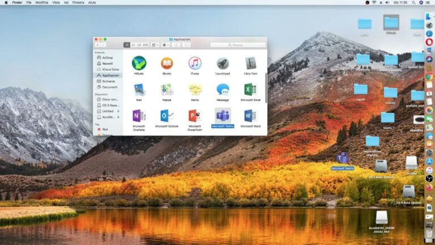
Task: Select the AcroRdrDC disk on the desktop
Action: pos(381,218)
